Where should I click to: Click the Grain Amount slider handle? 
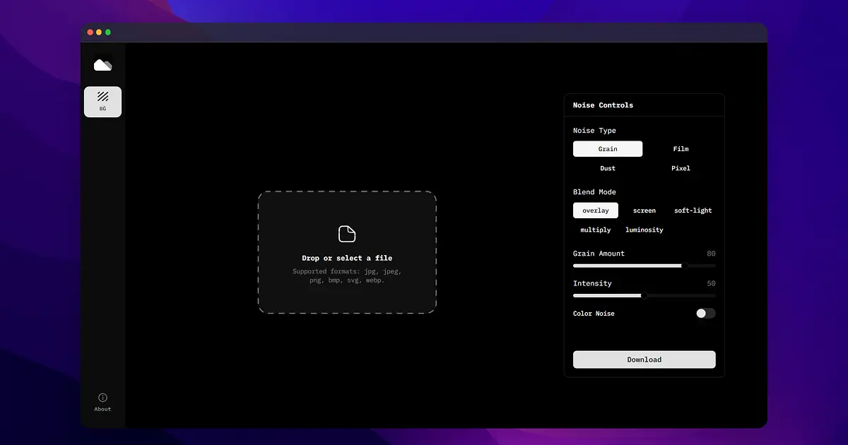pos(685,266)
